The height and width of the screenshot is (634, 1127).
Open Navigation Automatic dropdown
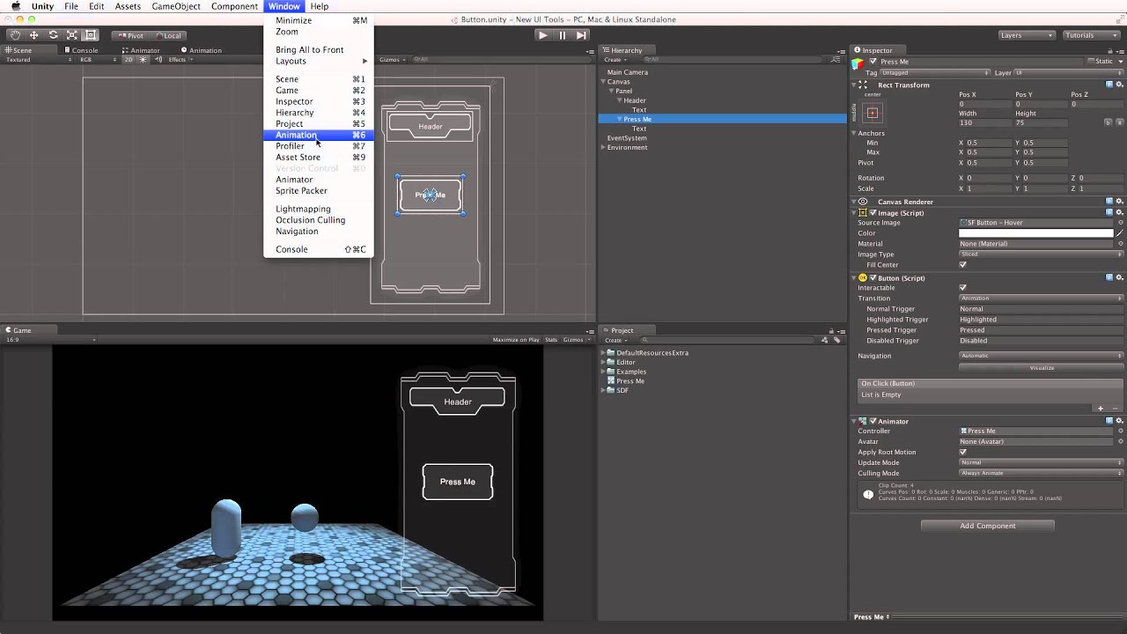pos(1042,356)
